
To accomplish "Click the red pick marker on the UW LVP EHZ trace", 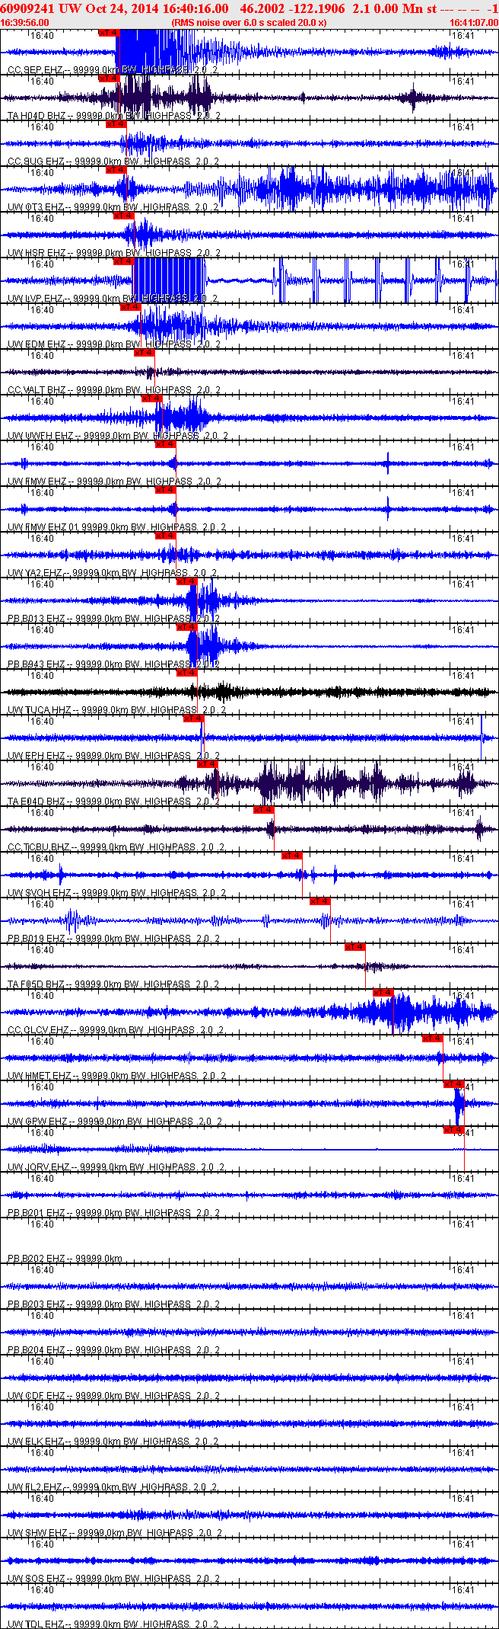I will pos(123,261).
